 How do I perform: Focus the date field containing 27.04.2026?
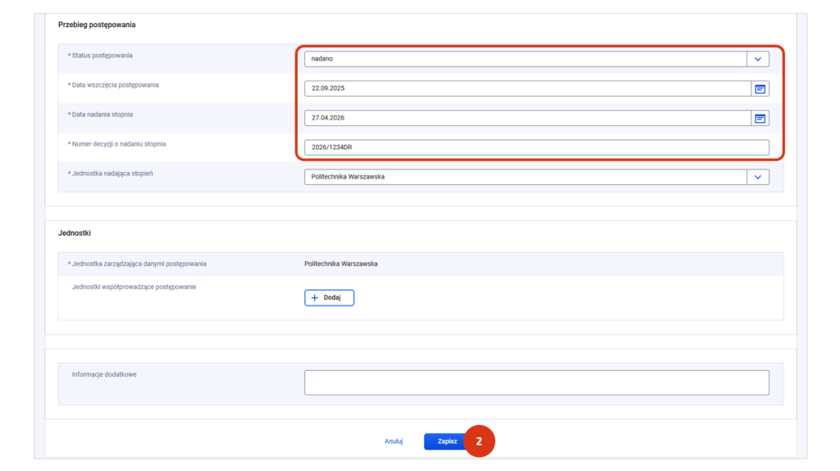[x=525, y=118]
